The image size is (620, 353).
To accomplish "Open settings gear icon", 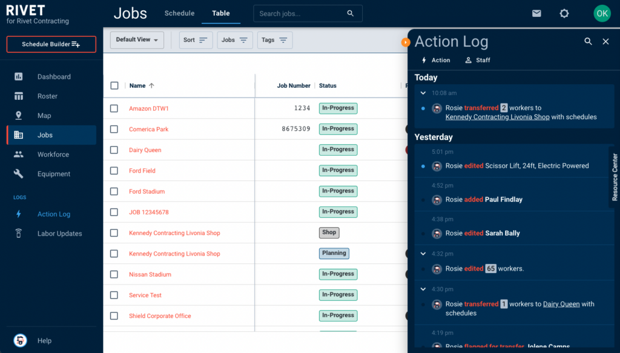I will click(x=564, y=13).
